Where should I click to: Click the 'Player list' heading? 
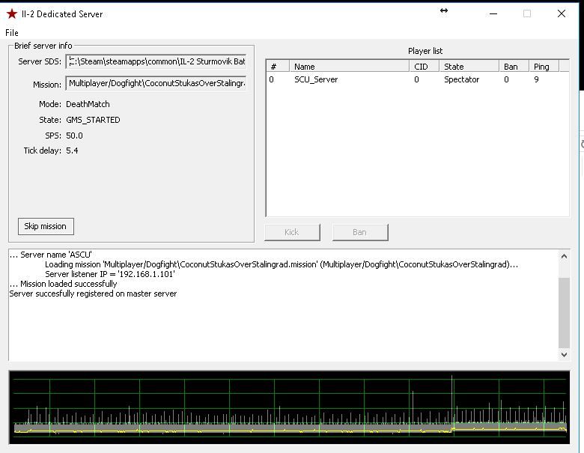tap(425, 51)
